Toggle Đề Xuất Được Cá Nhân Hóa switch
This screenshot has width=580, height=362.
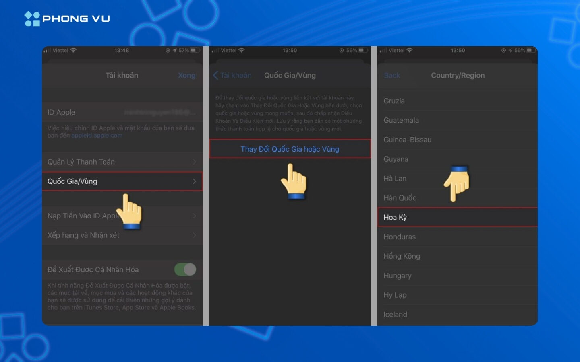tap(185, 269)
